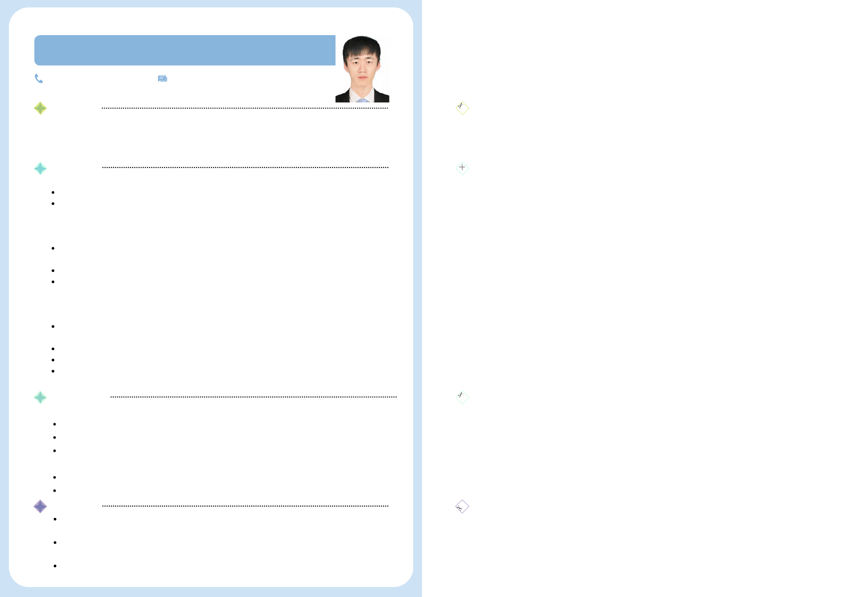844x597 pixels.
Task: Select the purple star diamond section icon
Action: (x=40, y=507)
